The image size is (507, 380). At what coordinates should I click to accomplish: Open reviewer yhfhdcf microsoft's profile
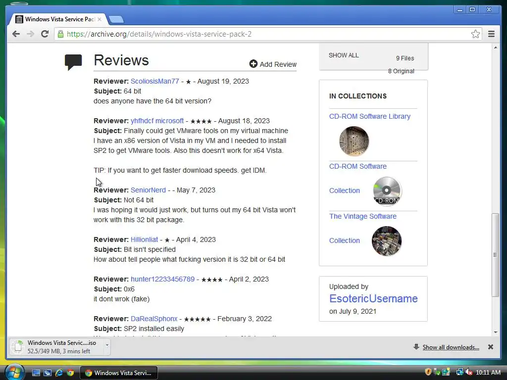tap(157, 121)
